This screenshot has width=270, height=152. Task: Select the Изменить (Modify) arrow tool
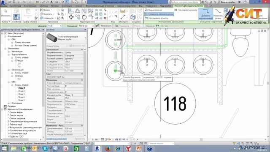pyautogui.click(x=5, y=13)
